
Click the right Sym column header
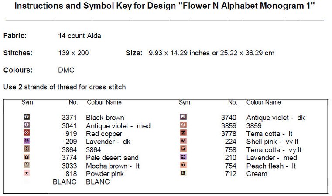tap(184, 102)
